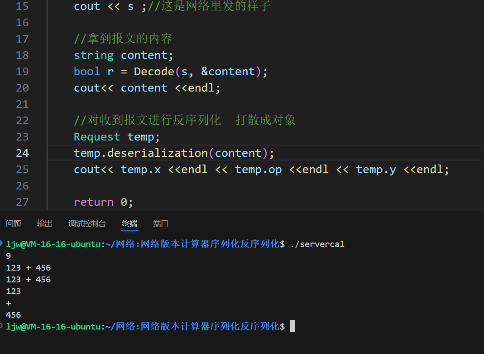Click line number 27 in the editor gutter

[22, 202]
